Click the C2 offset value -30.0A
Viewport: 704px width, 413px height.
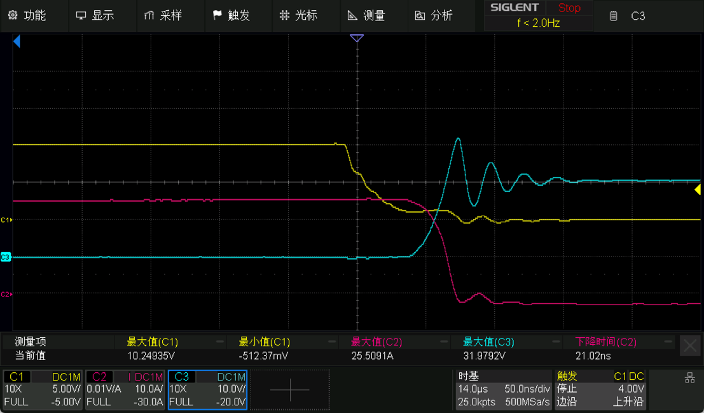(x=148, y=402)
